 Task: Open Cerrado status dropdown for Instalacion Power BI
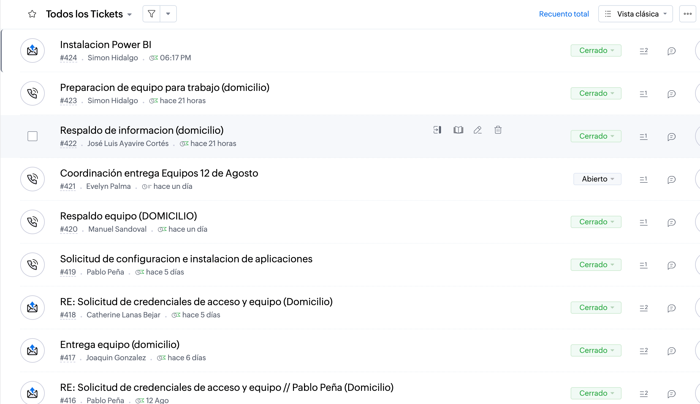pyautogui.click(x=596, y=50)
